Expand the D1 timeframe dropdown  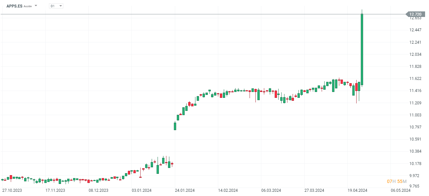[x=60, y=6]
